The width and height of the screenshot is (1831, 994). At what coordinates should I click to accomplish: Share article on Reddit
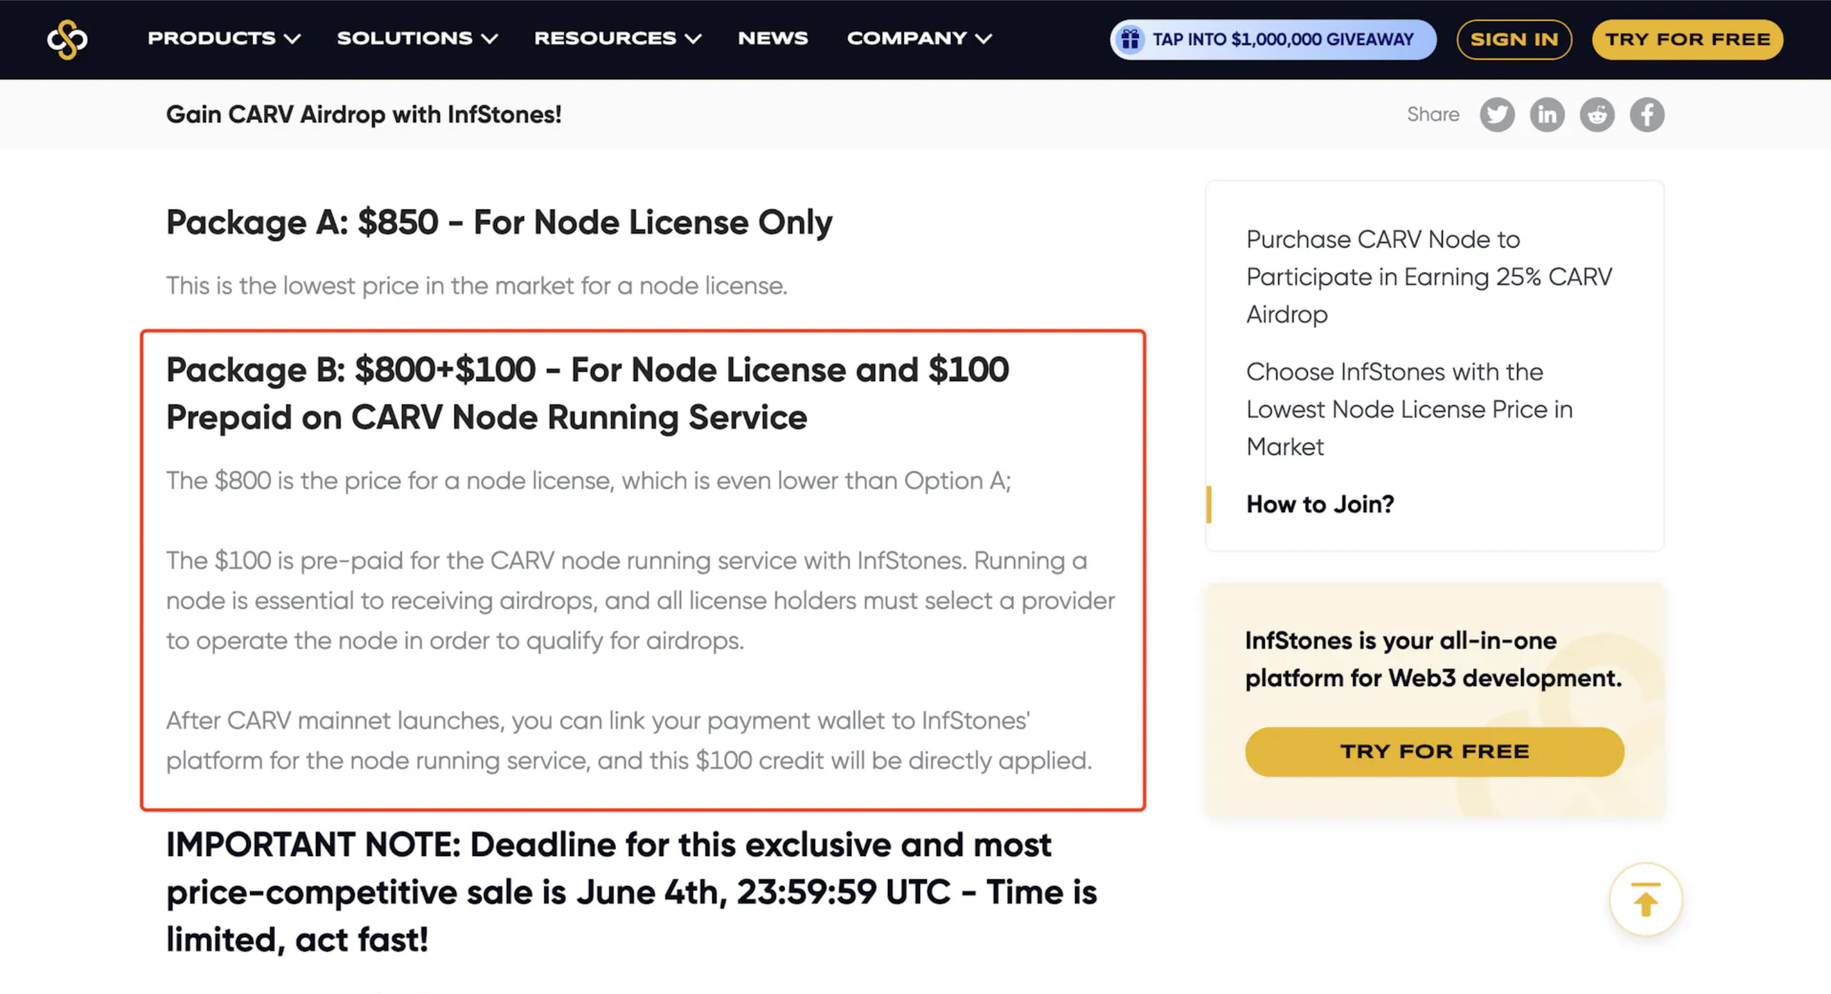click(x=1597, y=114)
